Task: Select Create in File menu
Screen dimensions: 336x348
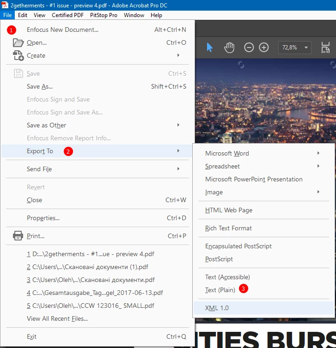Action: (x=97, y=55)
